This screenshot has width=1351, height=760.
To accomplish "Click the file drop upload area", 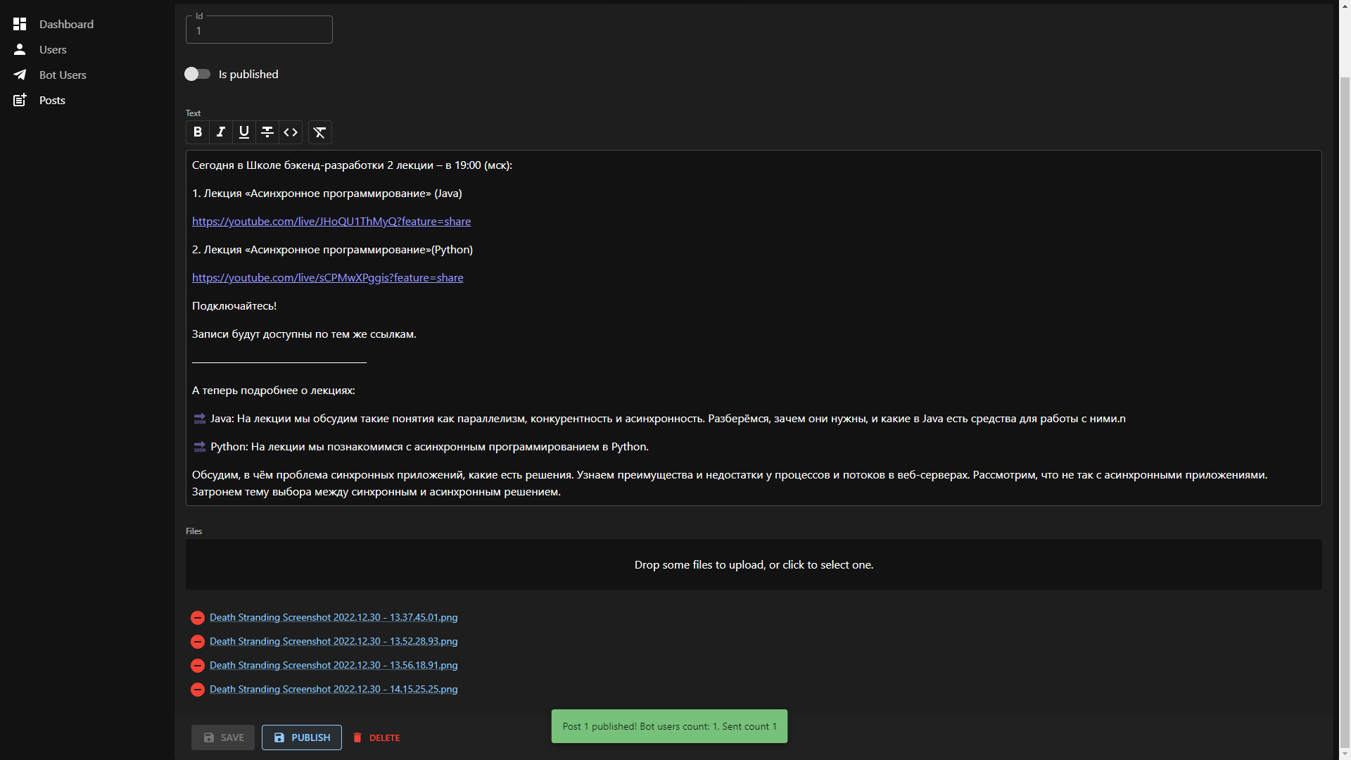I will [754, 564].
